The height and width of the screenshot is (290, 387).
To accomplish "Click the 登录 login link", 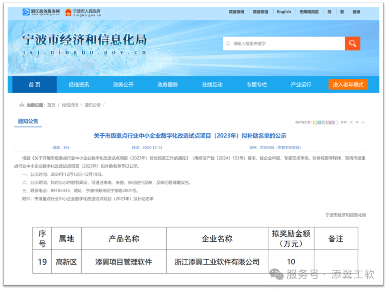I will [x=356, y=12].
